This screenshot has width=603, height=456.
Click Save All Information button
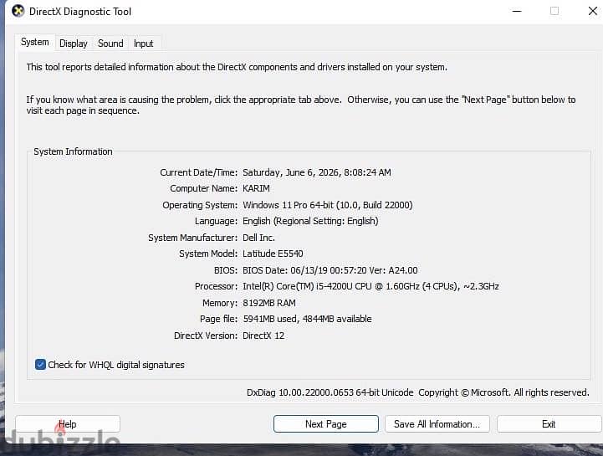[x=437, y=424]
